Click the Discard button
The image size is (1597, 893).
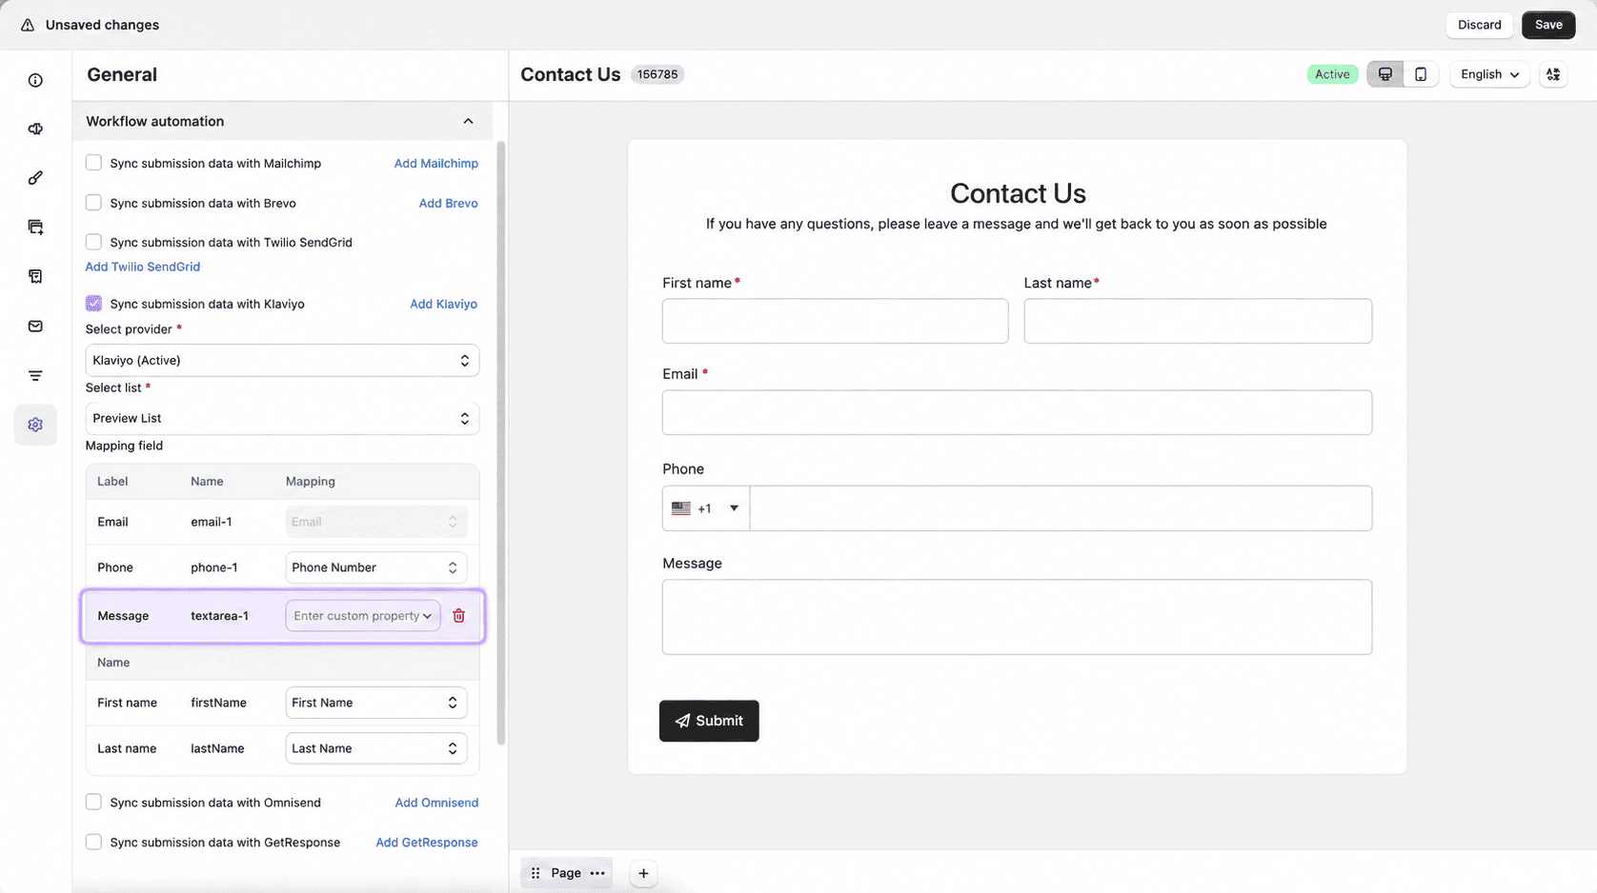click(1479, 25)
